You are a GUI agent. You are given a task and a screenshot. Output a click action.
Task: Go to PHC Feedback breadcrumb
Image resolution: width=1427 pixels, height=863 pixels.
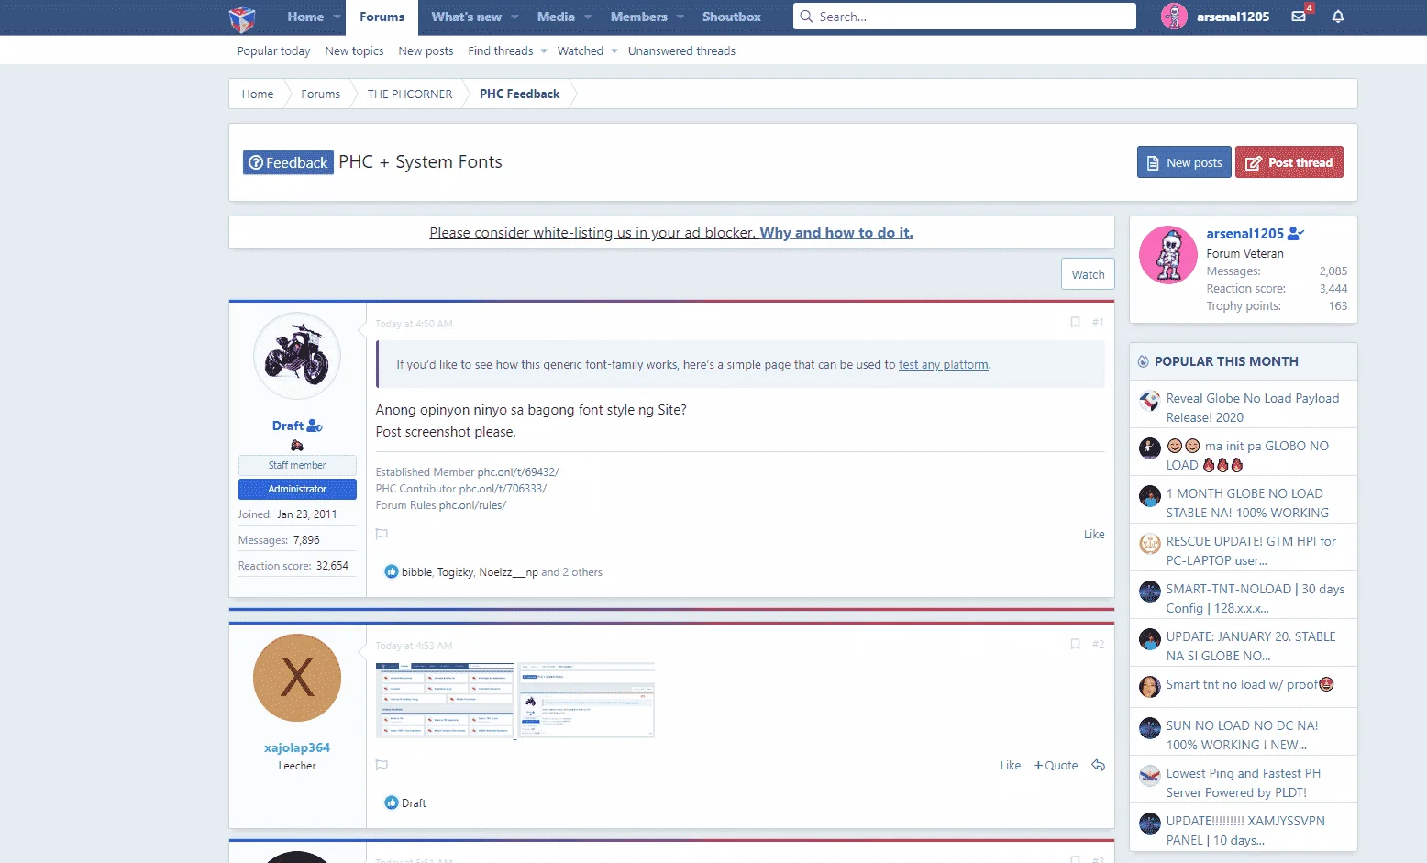tap(519, 94)
